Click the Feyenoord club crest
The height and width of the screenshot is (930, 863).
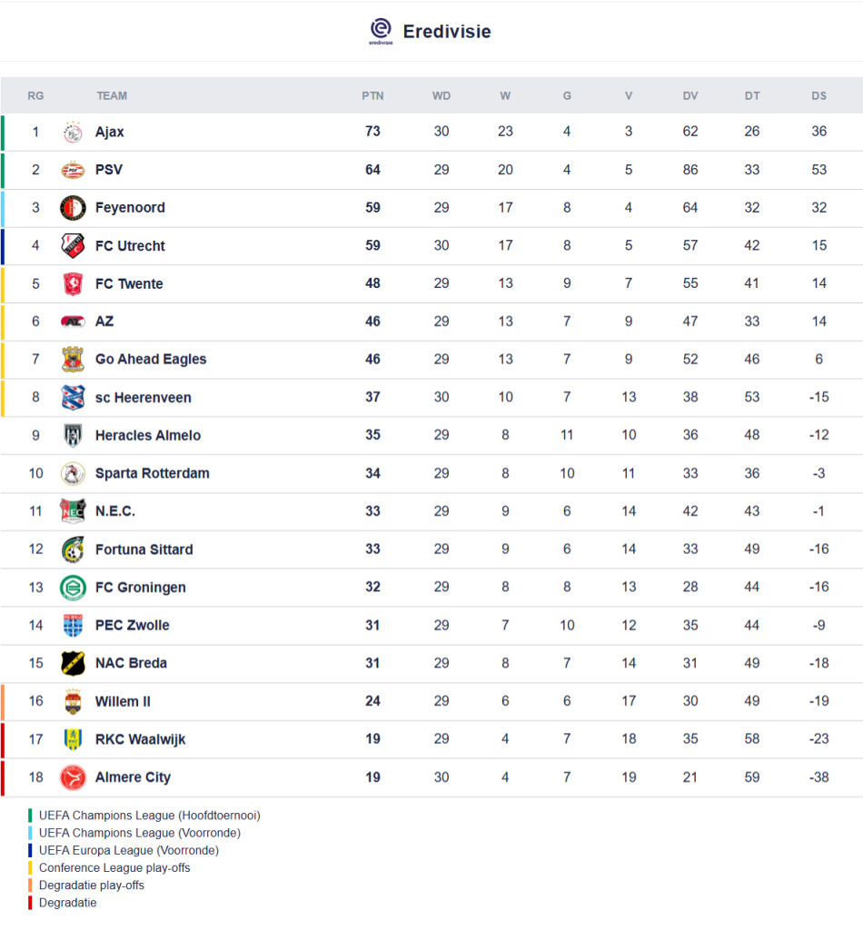click(x=73, y=208)
